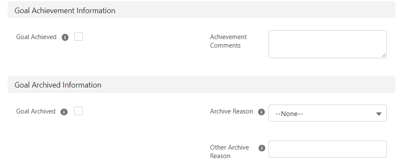The image size is (403, 167).
Task: Focus the Achievement Comments text area
Action: click(x=327, y=44)
